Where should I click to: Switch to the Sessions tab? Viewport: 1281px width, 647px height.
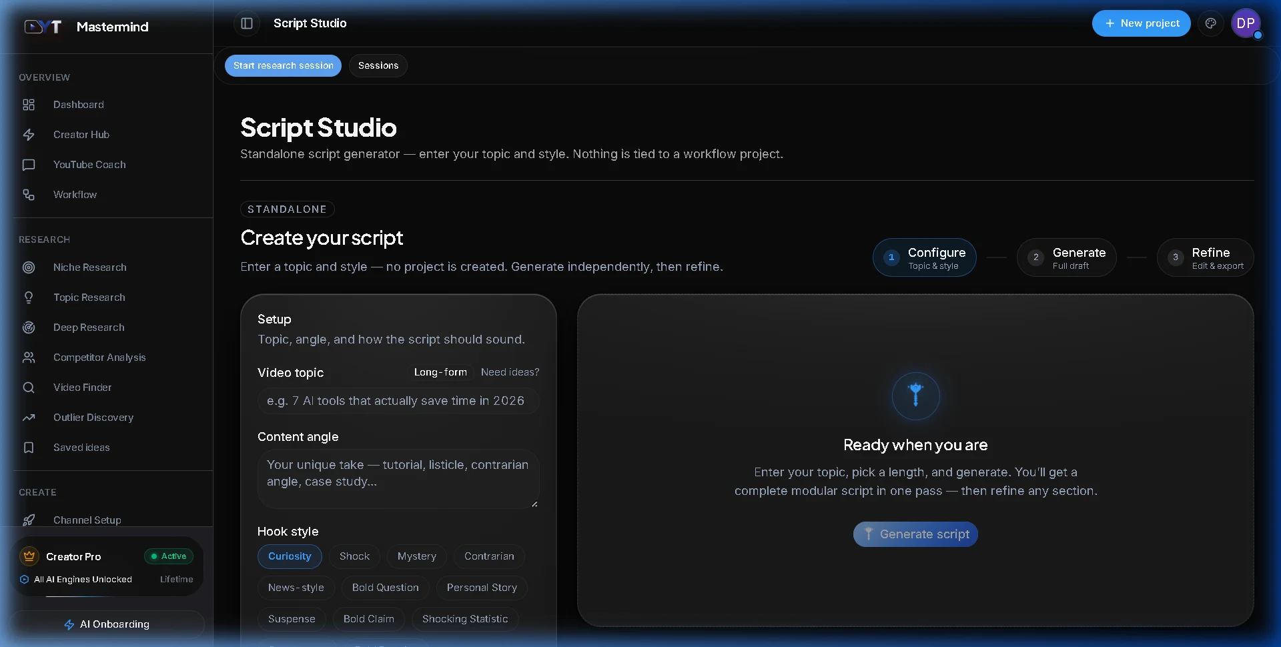click(x=378, y=65)
